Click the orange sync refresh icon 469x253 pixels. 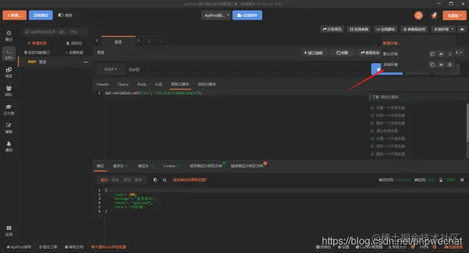419,15
